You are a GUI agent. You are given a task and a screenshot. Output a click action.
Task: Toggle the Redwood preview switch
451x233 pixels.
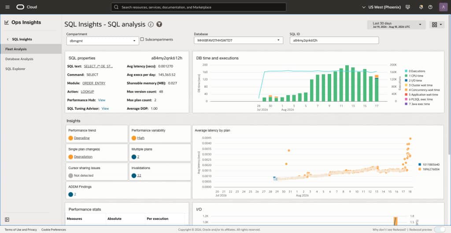tap(439, 229)
